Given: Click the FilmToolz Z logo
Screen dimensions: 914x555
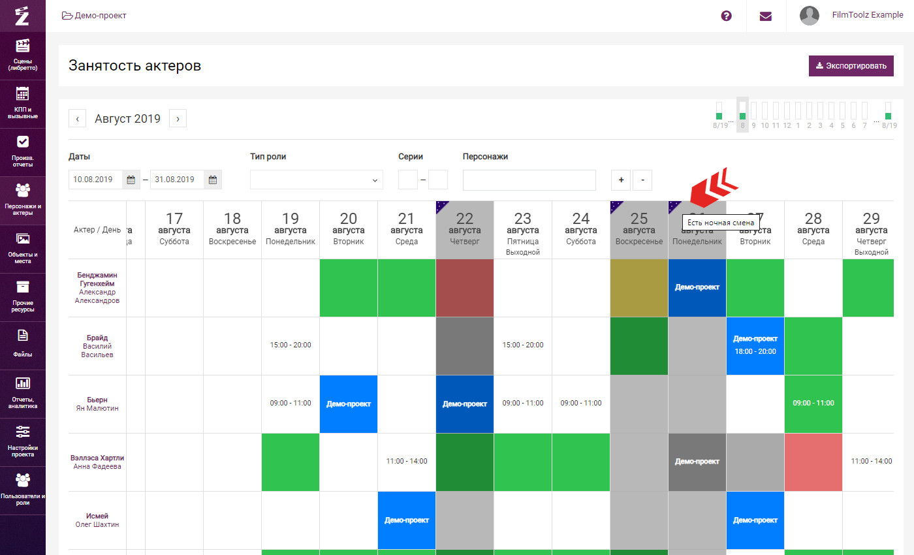Looking at the screenshot, I should [23, 16].
